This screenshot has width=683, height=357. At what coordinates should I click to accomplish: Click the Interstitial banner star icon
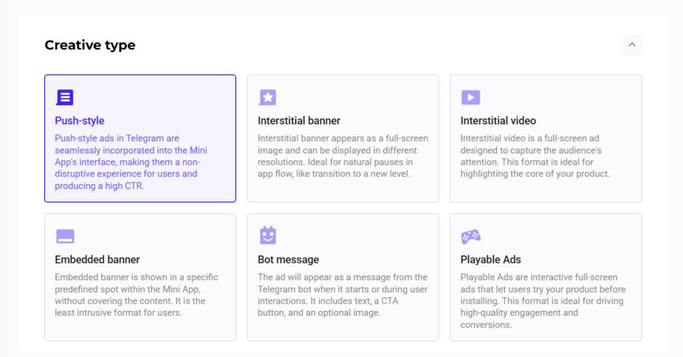(x=267, y=97)
